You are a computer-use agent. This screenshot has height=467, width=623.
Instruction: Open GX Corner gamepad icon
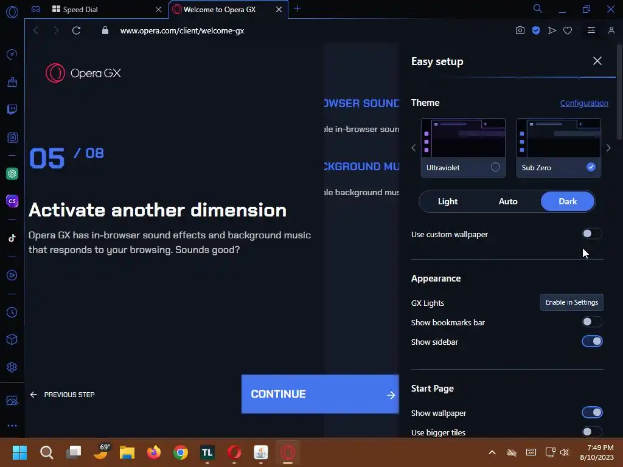click(36, 9)
